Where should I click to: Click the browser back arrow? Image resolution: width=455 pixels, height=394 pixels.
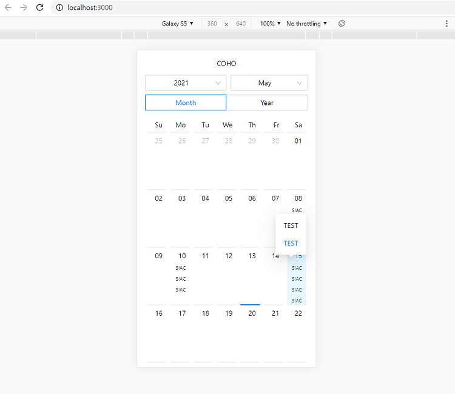8,7
